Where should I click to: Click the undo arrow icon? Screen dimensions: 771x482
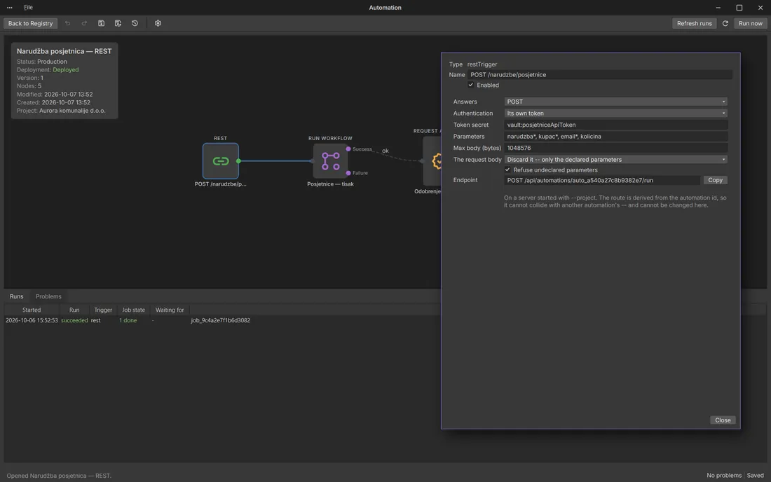point(67,23)
